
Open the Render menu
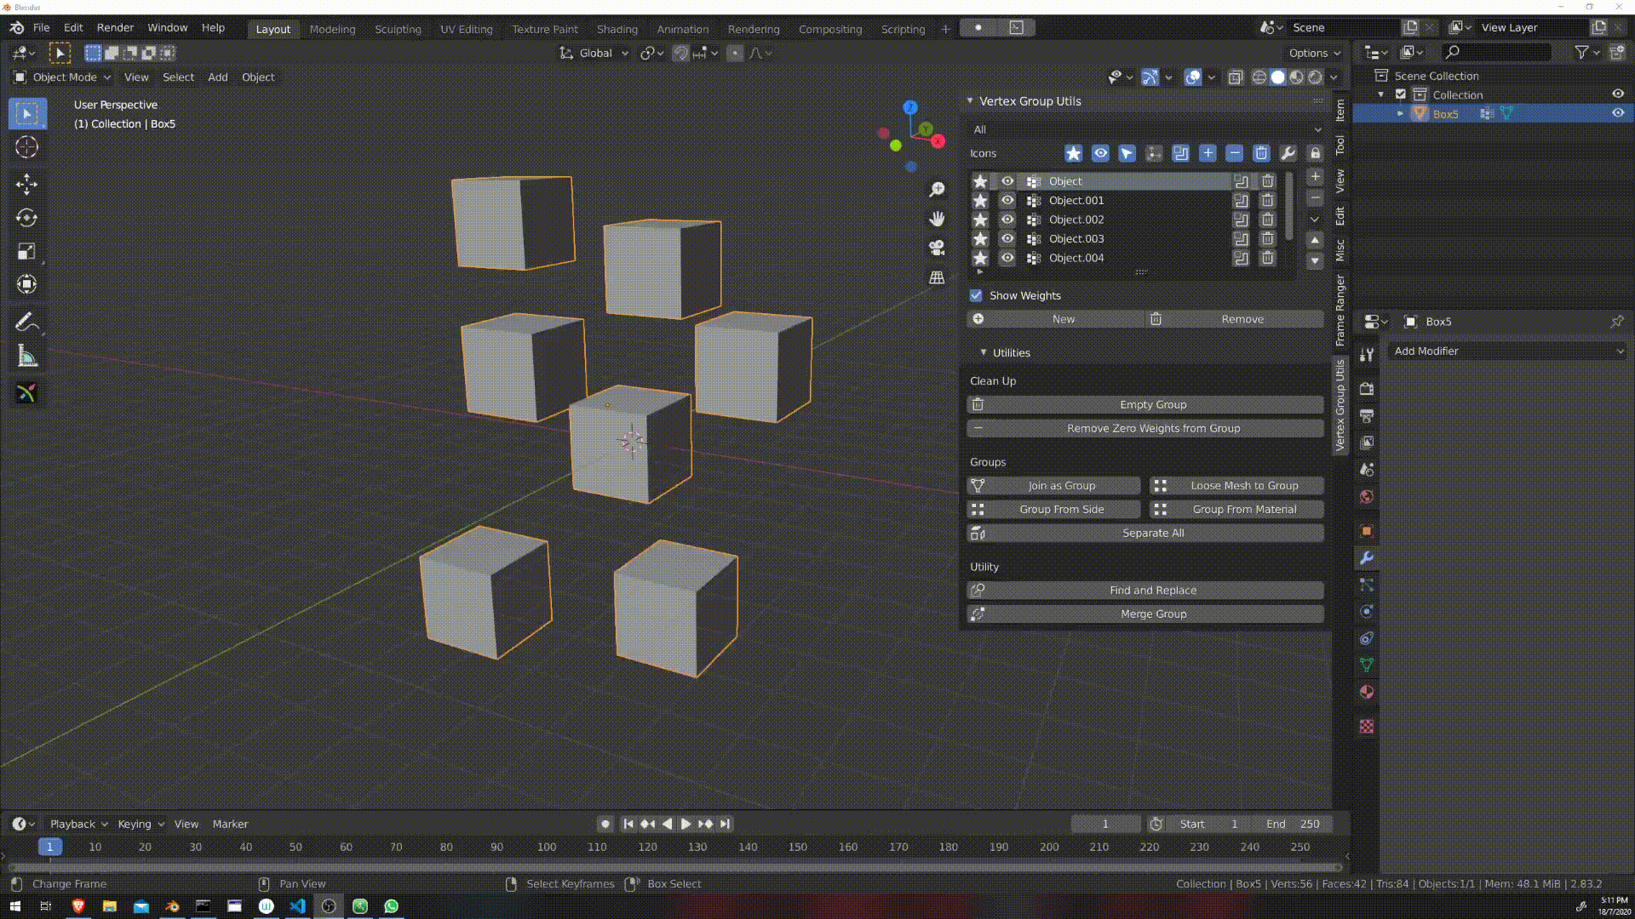[x=115, y=28]
